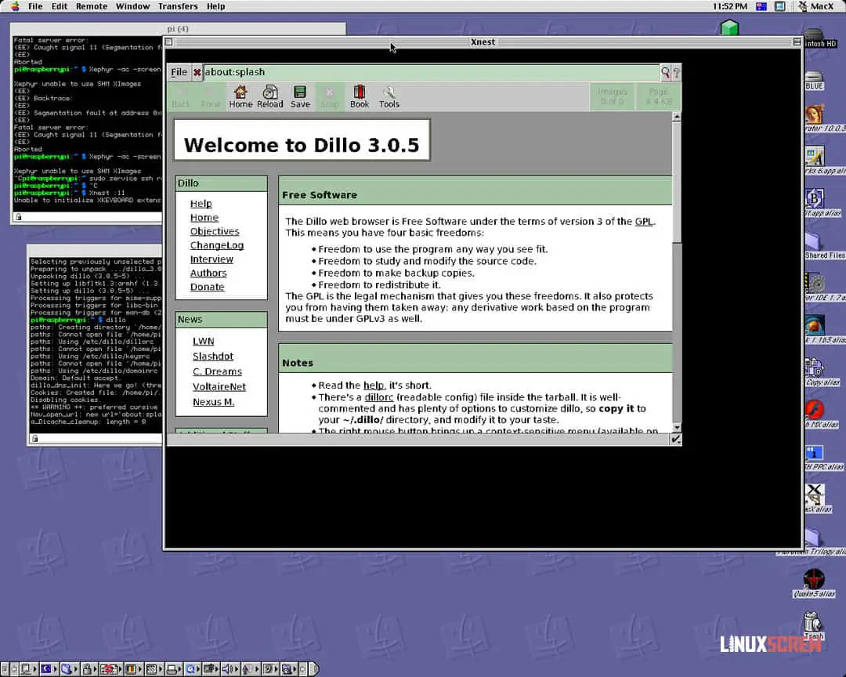Open Dillo's Home toolbar button
Image resolution: width=846 pixels, height=677 pixels.
click(x=240, y=96)
